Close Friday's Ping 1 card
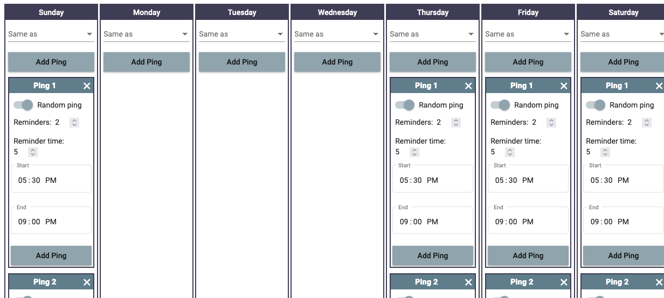The image size is (664, 298). [x=564, y=86]
